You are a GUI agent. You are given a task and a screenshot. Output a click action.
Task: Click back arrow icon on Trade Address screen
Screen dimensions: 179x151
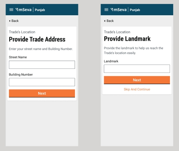10,21
